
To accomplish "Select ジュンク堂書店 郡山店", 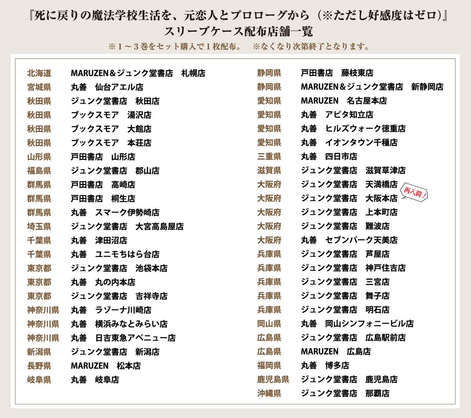I will (115, 171).
